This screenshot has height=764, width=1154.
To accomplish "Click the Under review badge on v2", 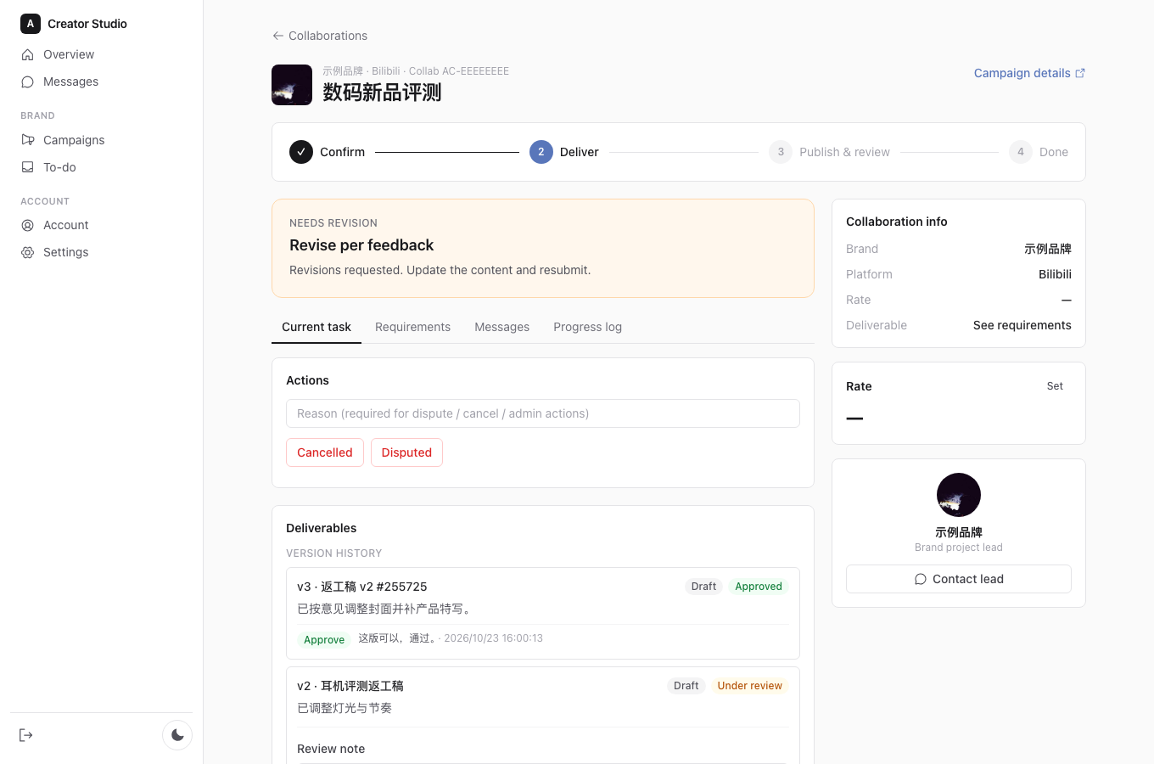I will pyautogui.click(x=750, y=686).
